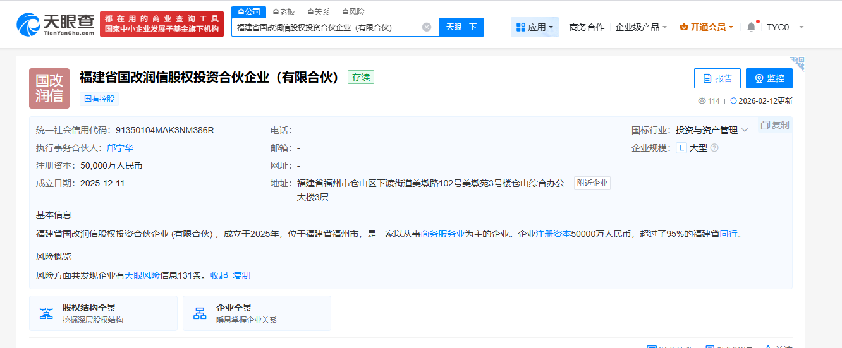Viewport: 842px width, 348px height.
Task: Open executive partner 邝宁华 link
Action: [x=120, y=148]
